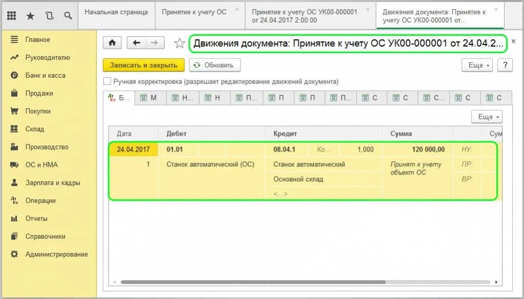
Task: Add this document to favorites with the star
Action: tap(180, 43)
